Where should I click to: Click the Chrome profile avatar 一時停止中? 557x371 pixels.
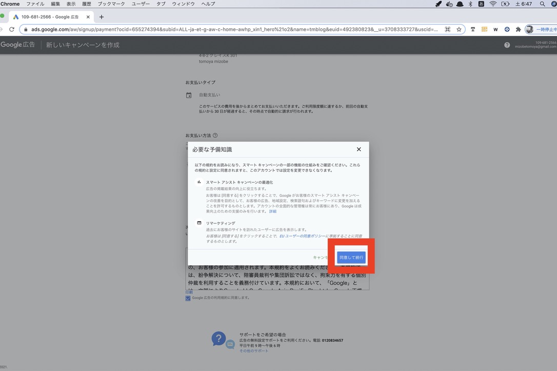pos(541,30)
